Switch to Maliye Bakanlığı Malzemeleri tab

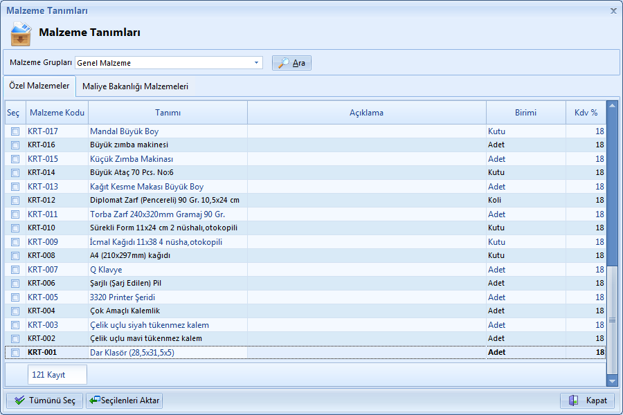pyautogui.click(x=135, y=86)
